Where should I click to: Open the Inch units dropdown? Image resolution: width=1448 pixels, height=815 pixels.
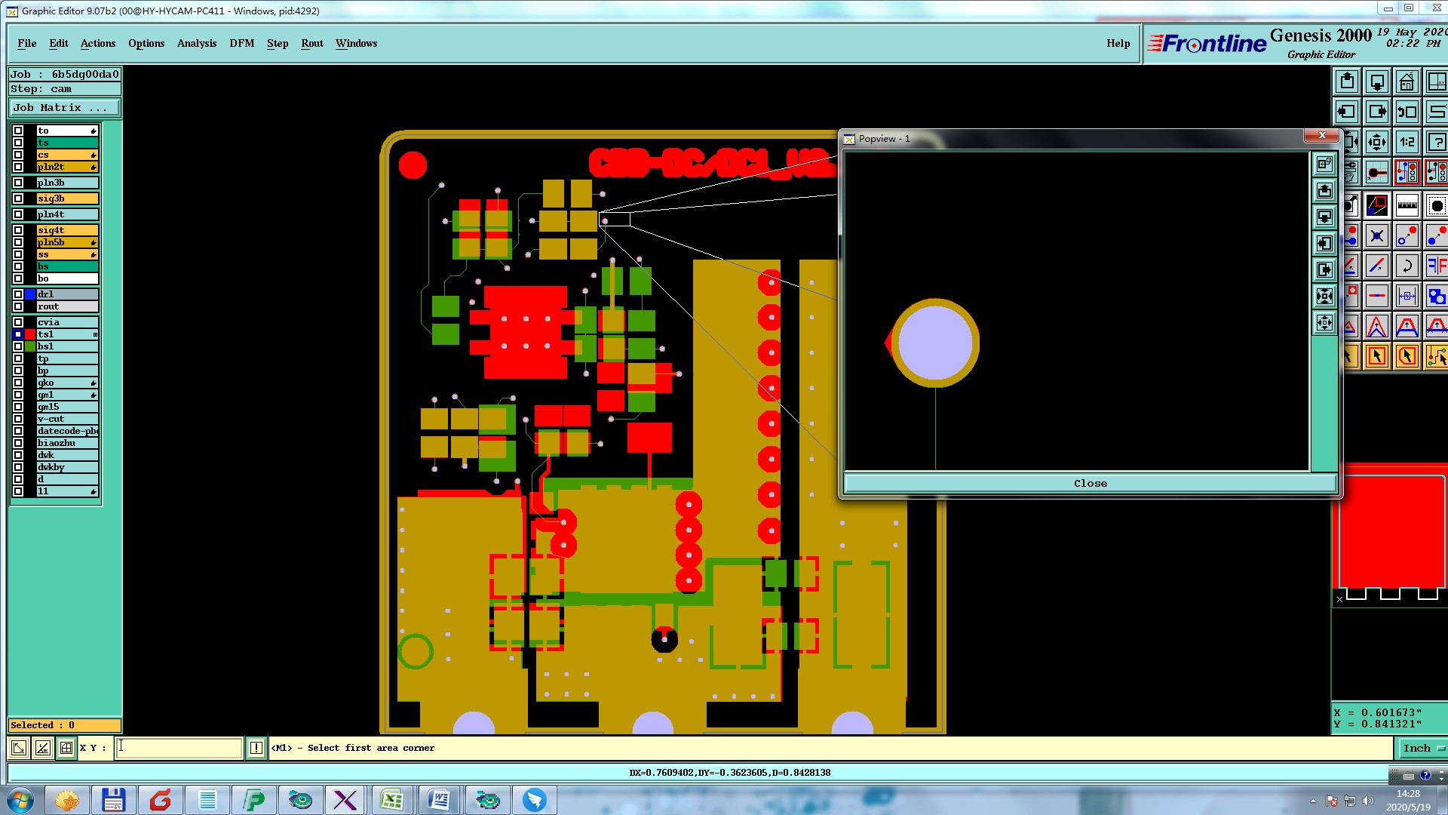[1423, 748]
